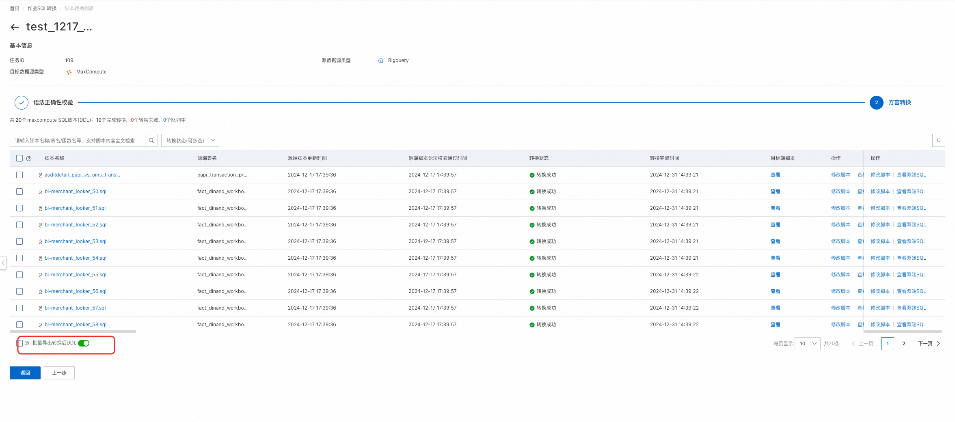This screenshot has height=422, width=955.
Task: Click the horizontal scrollbar under the table
Action: point(73,332)
